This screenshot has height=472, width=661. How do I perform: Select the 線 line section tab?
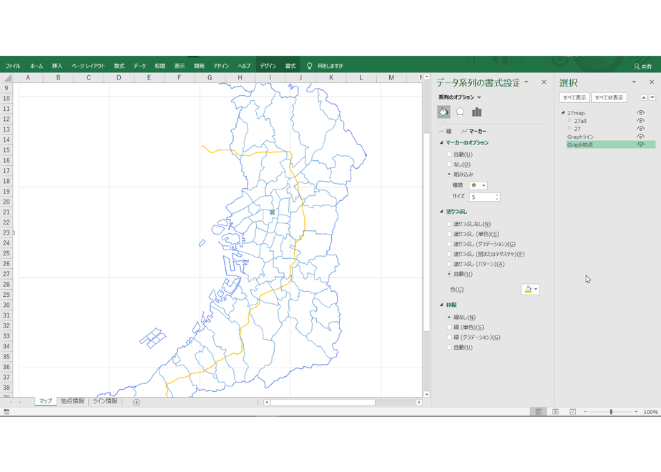[445, 132]
